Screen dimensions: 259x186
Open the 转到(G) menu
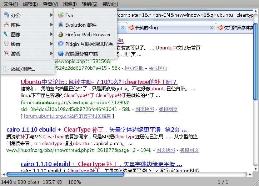pos(89,4)
